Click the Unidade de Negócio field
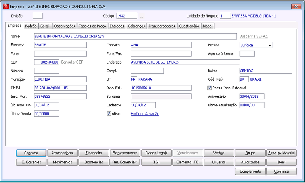305x183 pixels. tap(225, 16)
